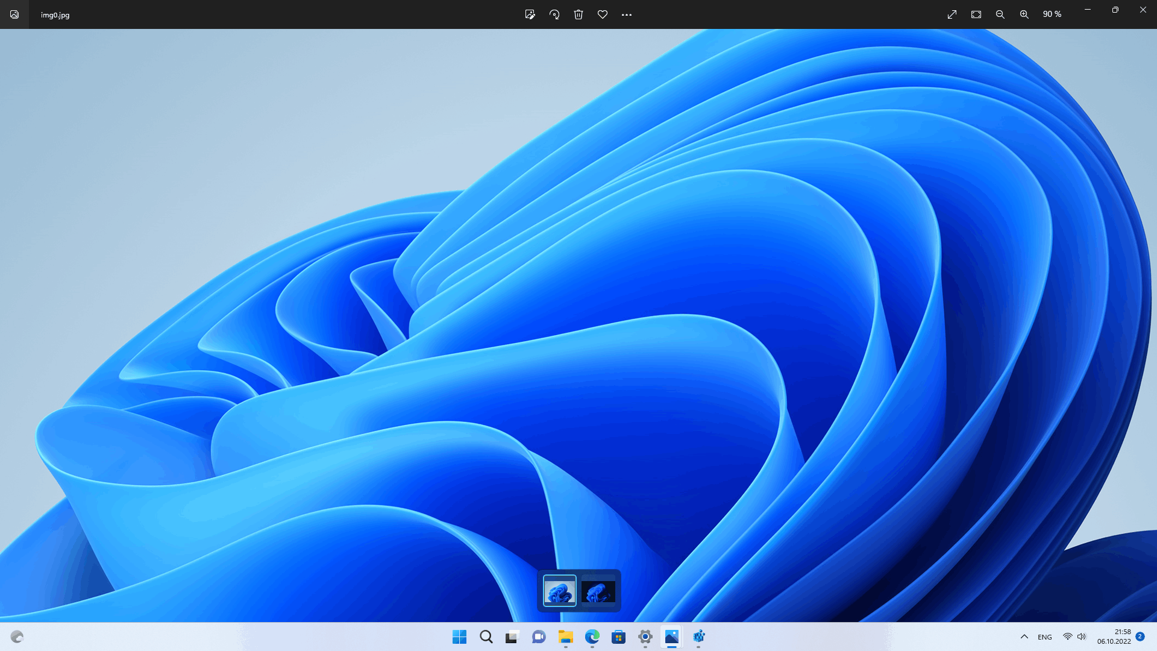1157x651 pixels.
Task: Click the ENG language indicator
Action: point(1045,637)
